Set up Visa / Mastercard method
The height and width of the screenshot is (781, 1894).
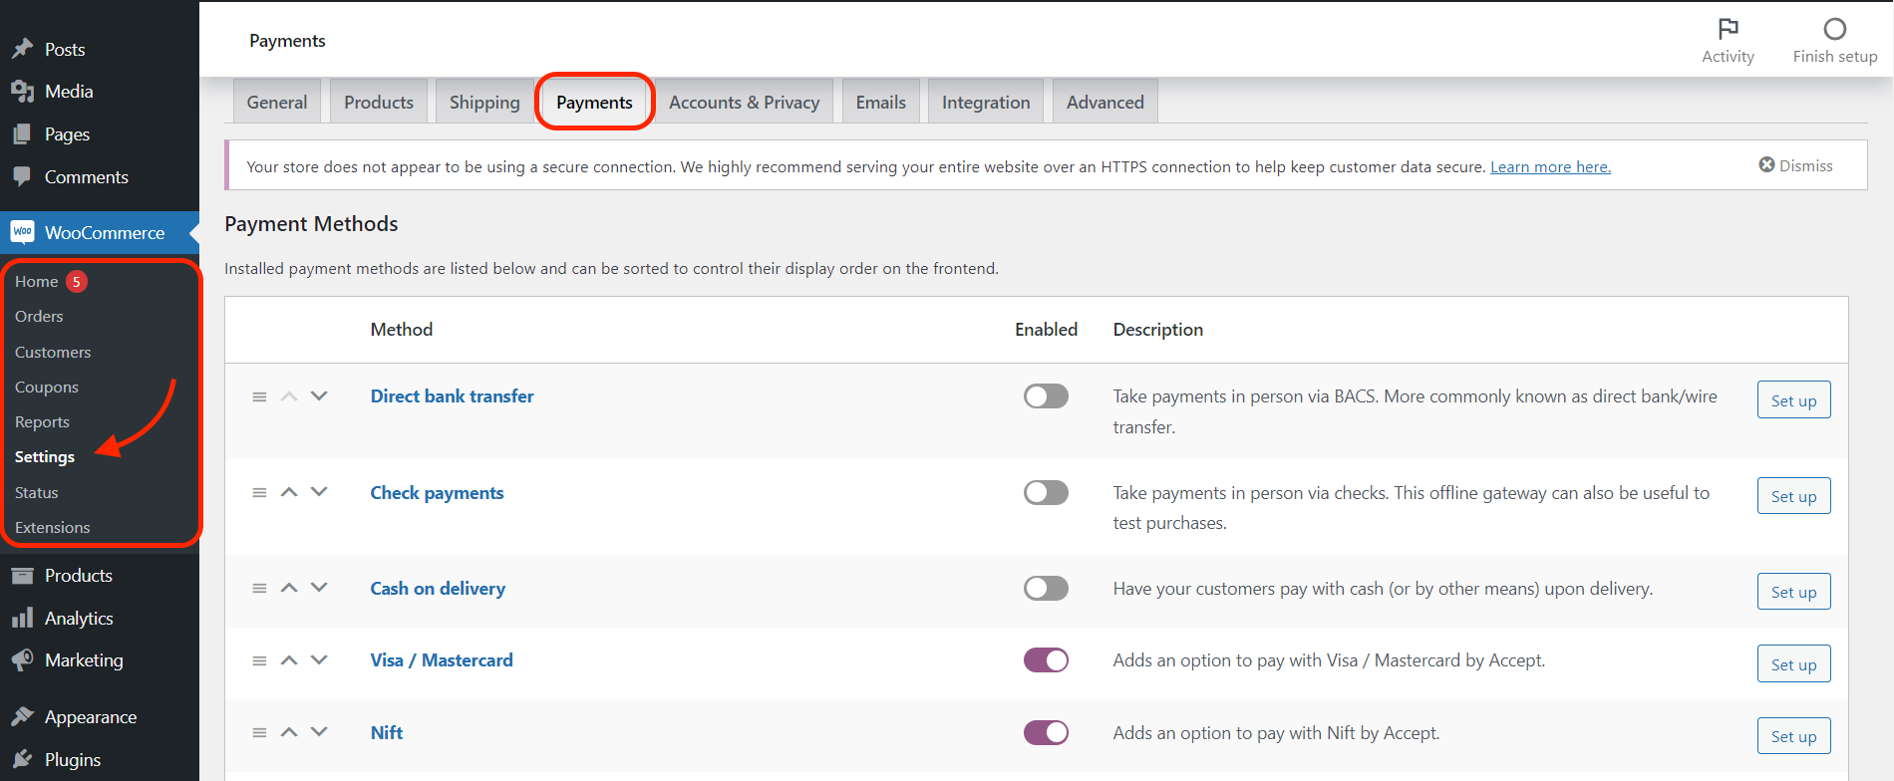point(1793,663)
